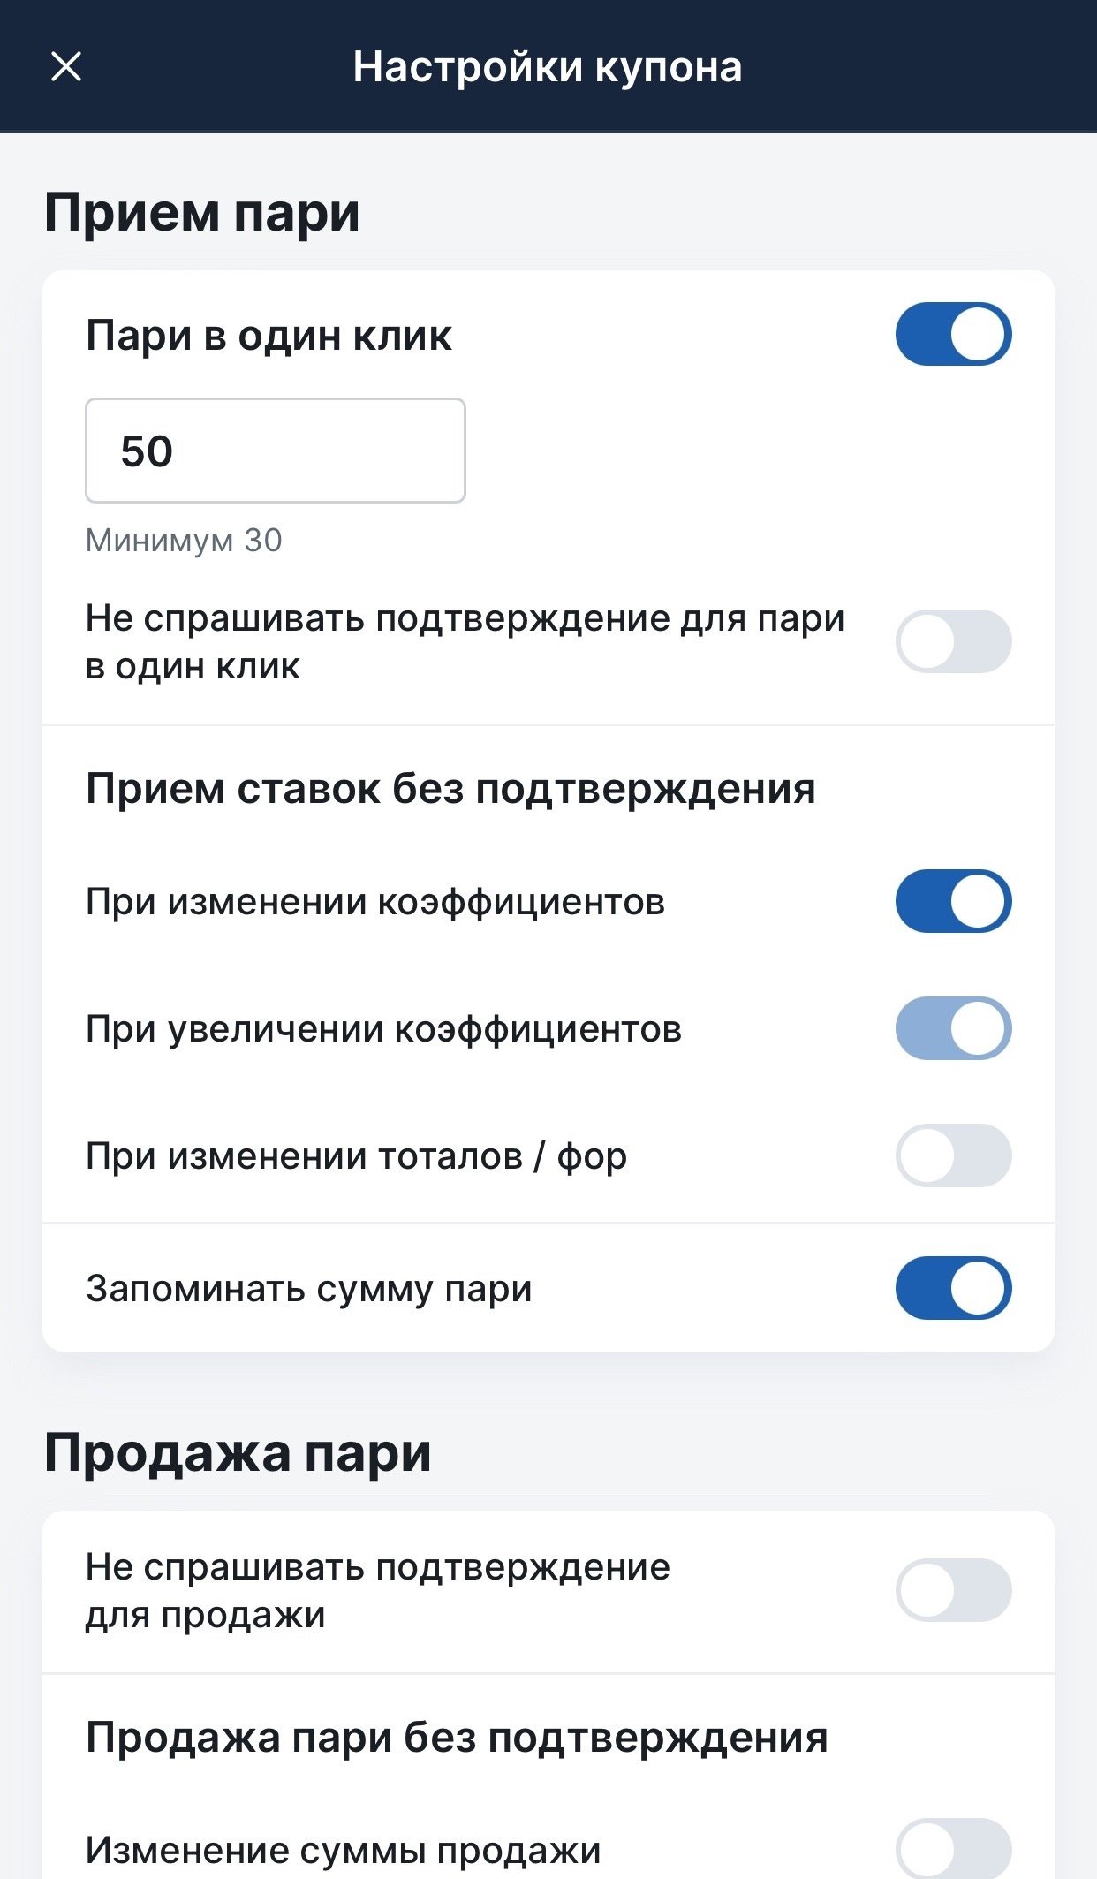Toggle the 'При увеличении коэффициентов' switch
This screenshot has height=1879, width=1097.
pos(953,1028)
